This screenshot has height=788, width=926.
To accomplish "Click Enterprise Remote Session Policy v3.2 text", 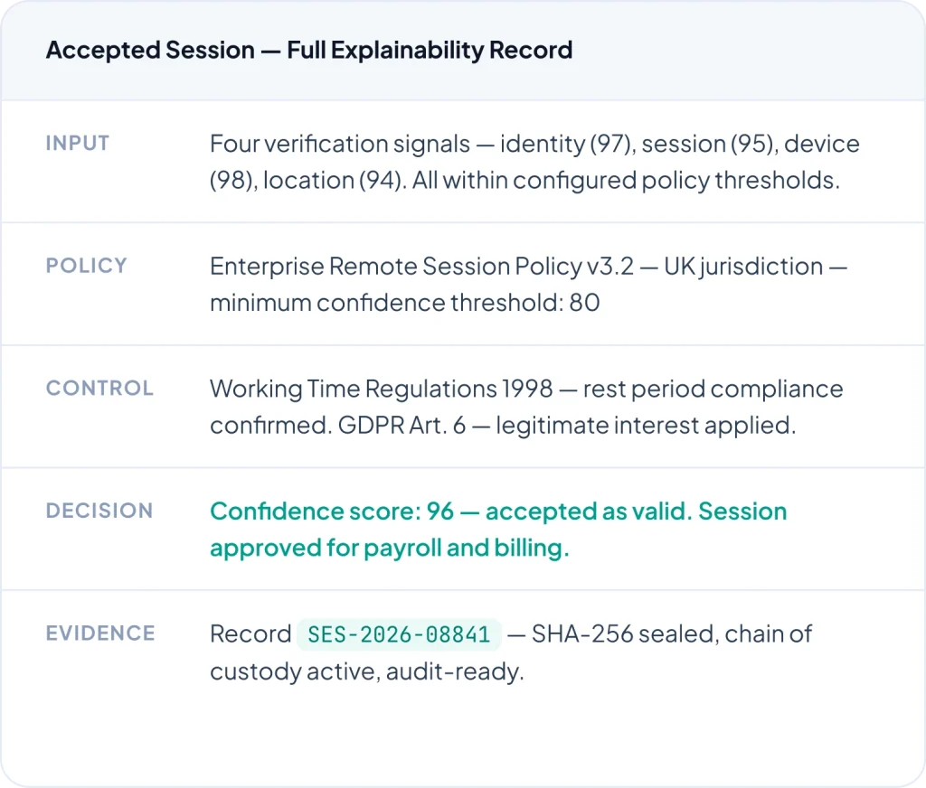I will coord(420,267).
